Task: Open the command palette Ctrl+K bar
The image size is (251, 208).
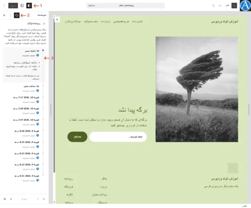Action: pos(125,5)
